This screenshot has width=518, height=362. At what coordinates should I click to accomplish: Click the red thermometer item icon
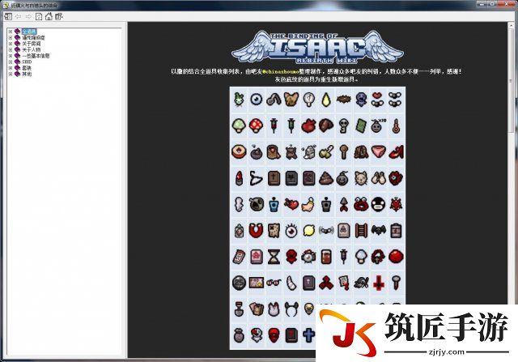click(x=396, y=126)
